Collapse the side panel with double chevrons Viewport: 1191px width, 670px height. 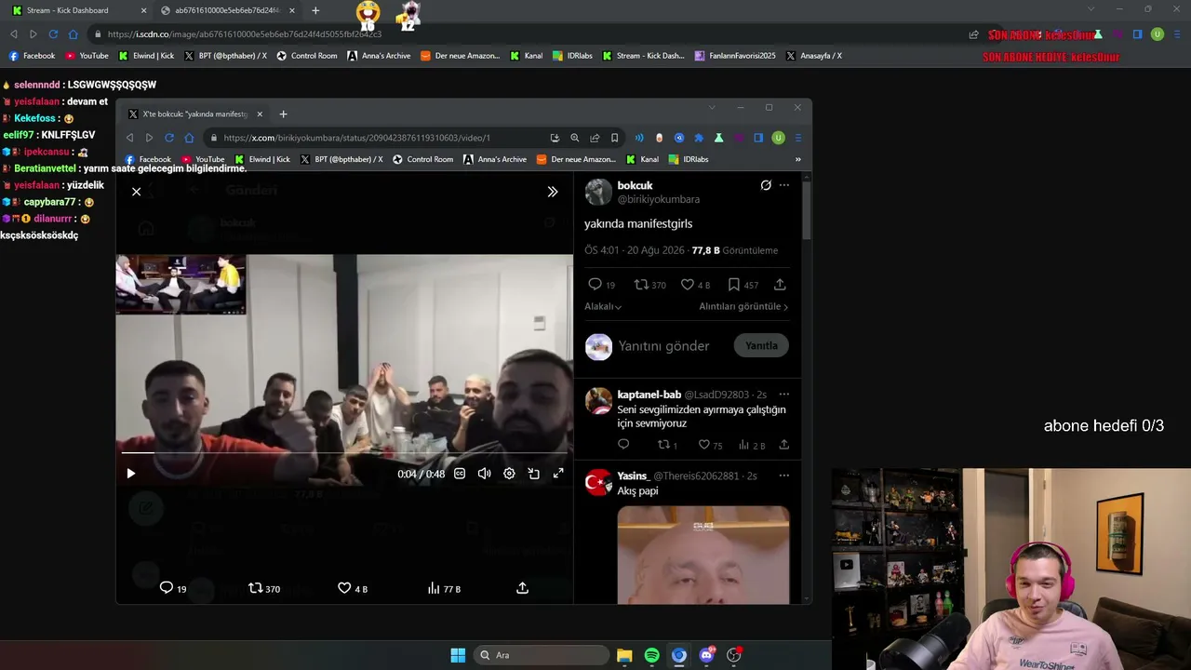553,192
